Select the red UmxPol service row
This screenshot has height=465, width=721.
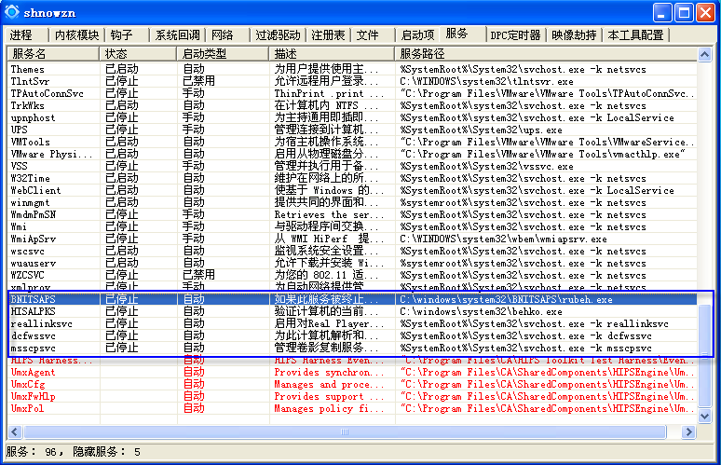(x=352, y=408)
